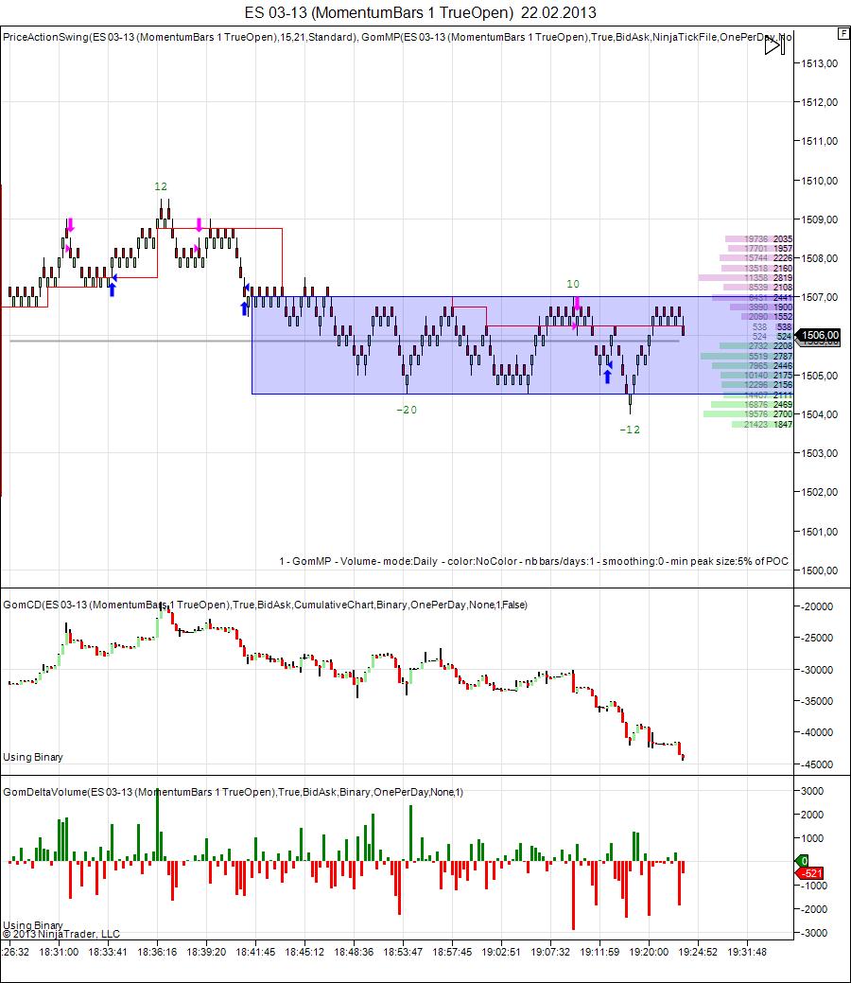
Task: Click volume profile row 5519 2787
Action: (746, 356)
